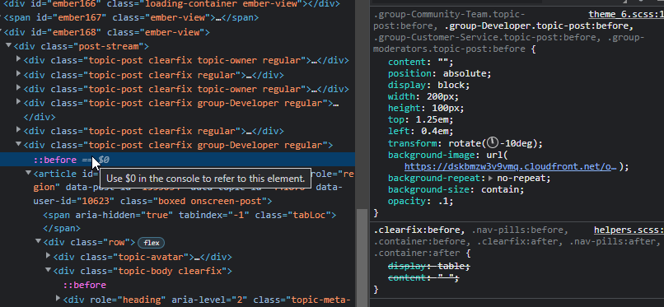Select the ::before under topic-body clearfix

85,285
